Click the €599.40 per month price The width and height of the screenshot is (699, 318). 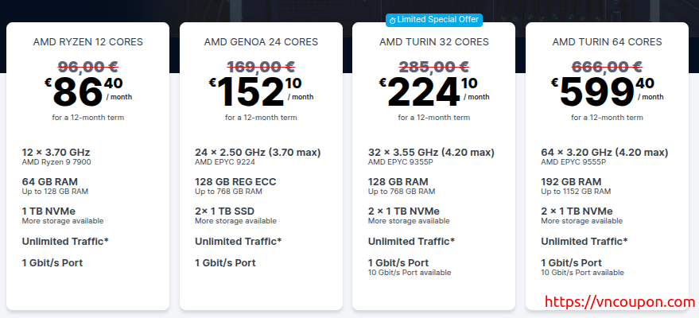pos(607,91)
